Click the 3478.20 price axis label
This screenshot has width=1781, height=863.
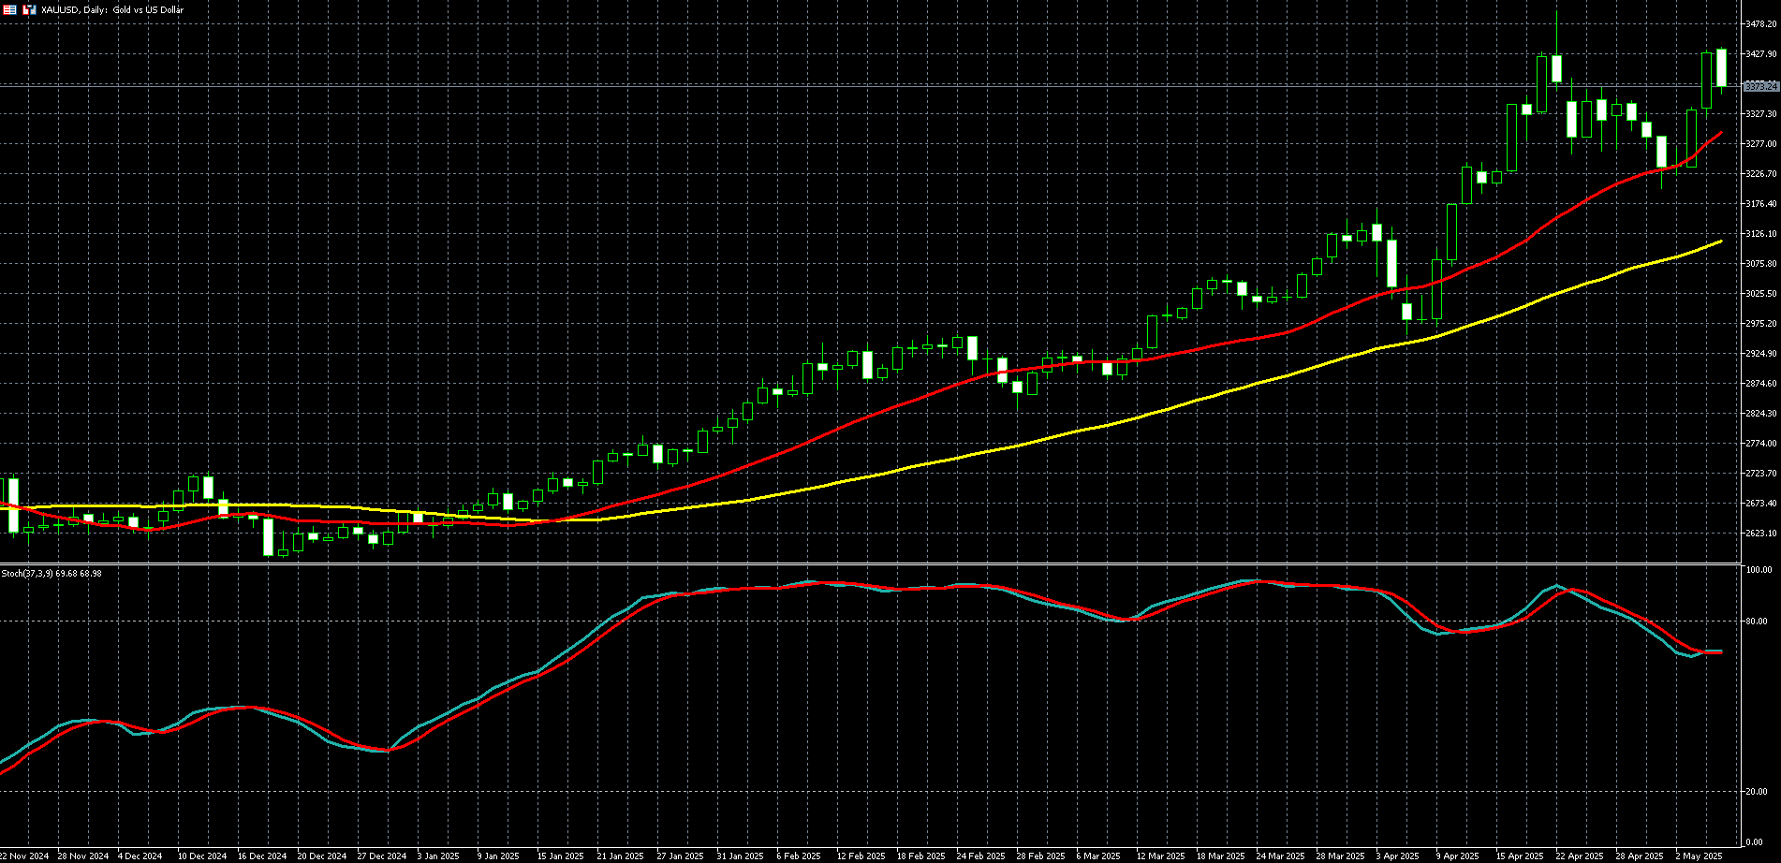click(1760, 24)
